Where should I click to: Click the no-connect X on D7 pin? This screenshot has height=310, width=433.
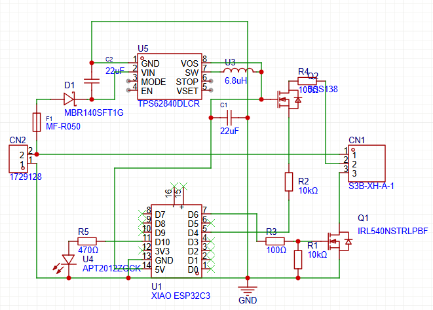142,214
